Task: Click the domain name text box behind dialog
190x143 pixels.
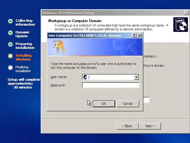Action: coord(146,100)
